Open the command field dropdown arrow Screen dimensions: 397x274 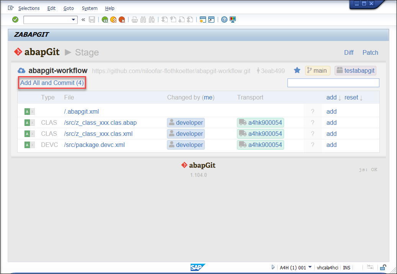(74, 20)
